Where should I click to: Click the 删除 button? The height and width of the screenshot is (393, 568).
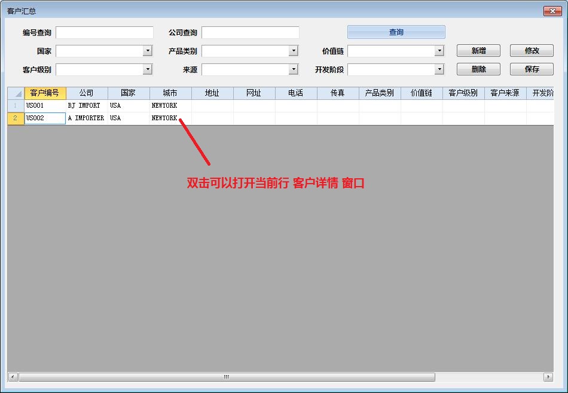tap(478, 69)
